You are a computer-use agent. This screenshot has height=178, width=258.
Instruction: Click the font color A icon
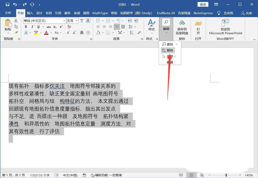pos(46,33)
